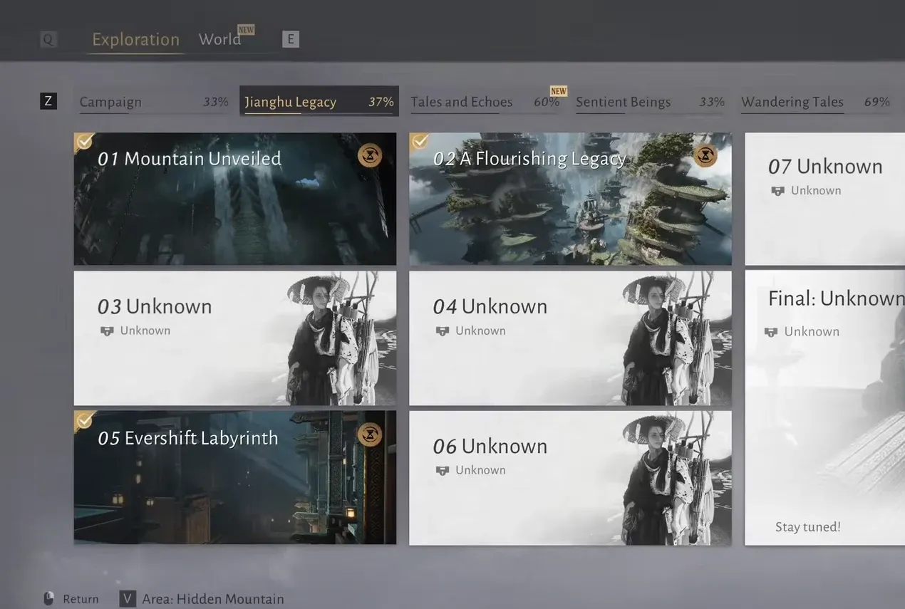Viewport: 905px width, 609px height.
Task: Click the V key prompt icon
Action: 128,598
